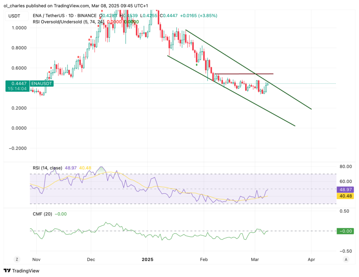Click the dark red horizontal resistance line
Image resolution: width=359 pixels, height=277 pixels.
coord(245,74)
